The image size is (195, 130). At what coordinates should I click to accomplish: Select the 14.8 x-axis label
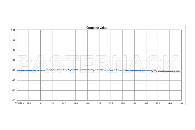87,103
